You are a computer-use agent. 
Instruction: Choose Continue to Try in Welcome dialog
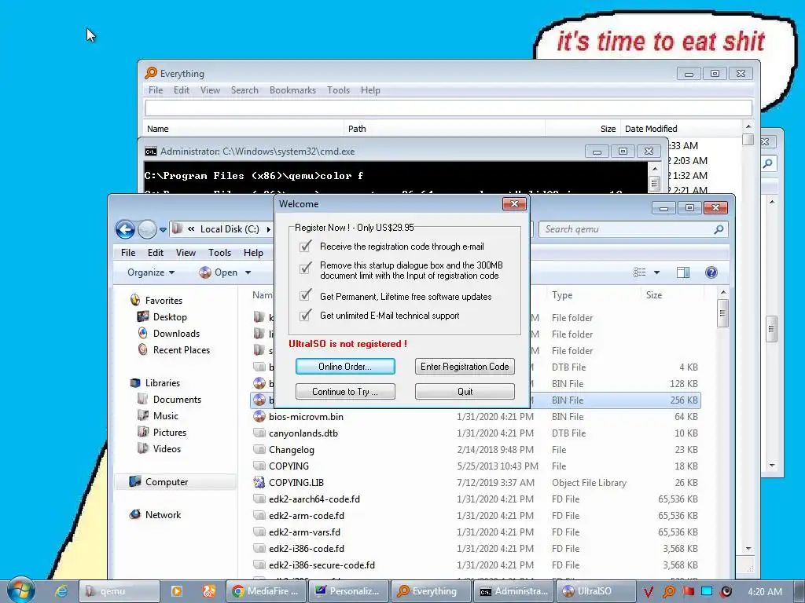345,392
